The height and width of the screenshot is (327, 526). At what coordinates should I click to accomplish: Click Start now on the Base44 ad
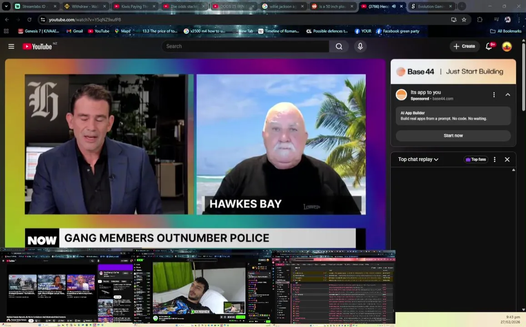pos(453,136)
